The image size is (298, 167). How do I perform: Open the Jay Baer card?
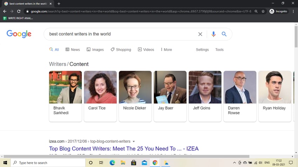click(170, 96)
